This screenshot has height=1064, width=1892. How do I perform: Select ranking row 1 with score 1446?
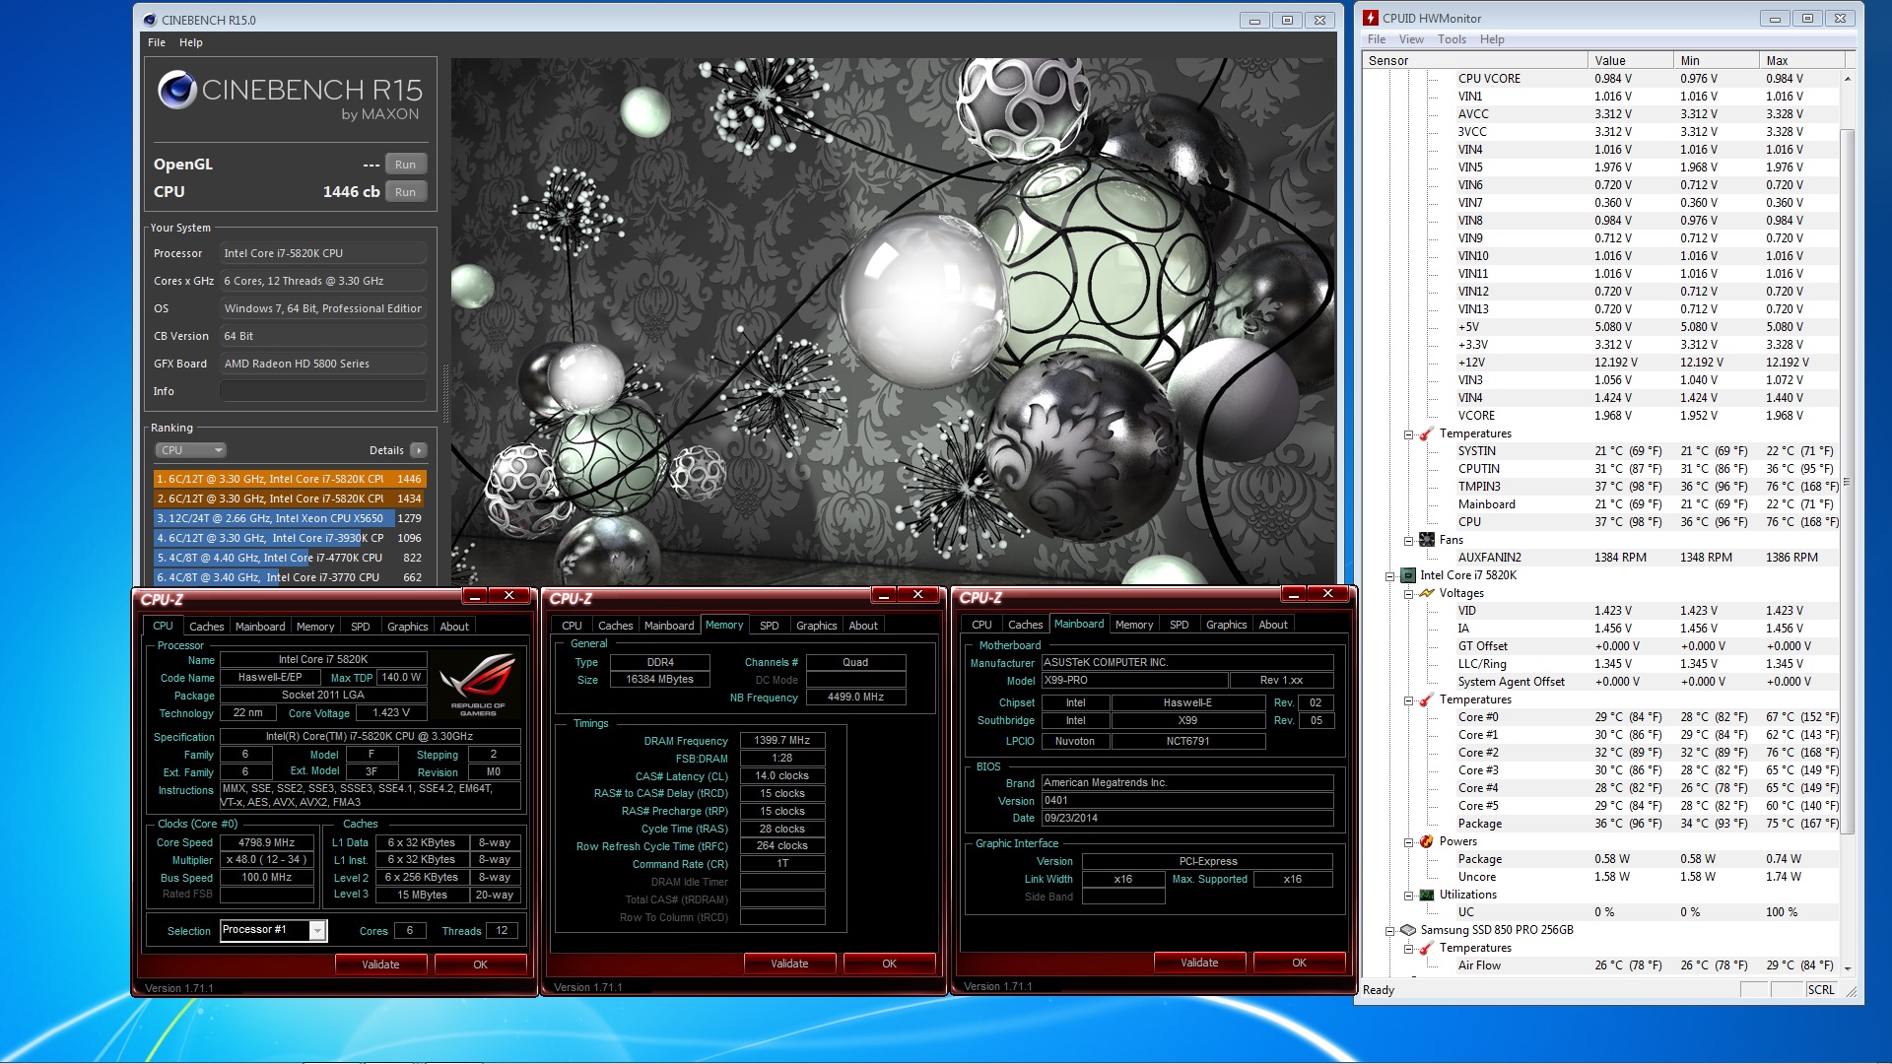[289, 479]
